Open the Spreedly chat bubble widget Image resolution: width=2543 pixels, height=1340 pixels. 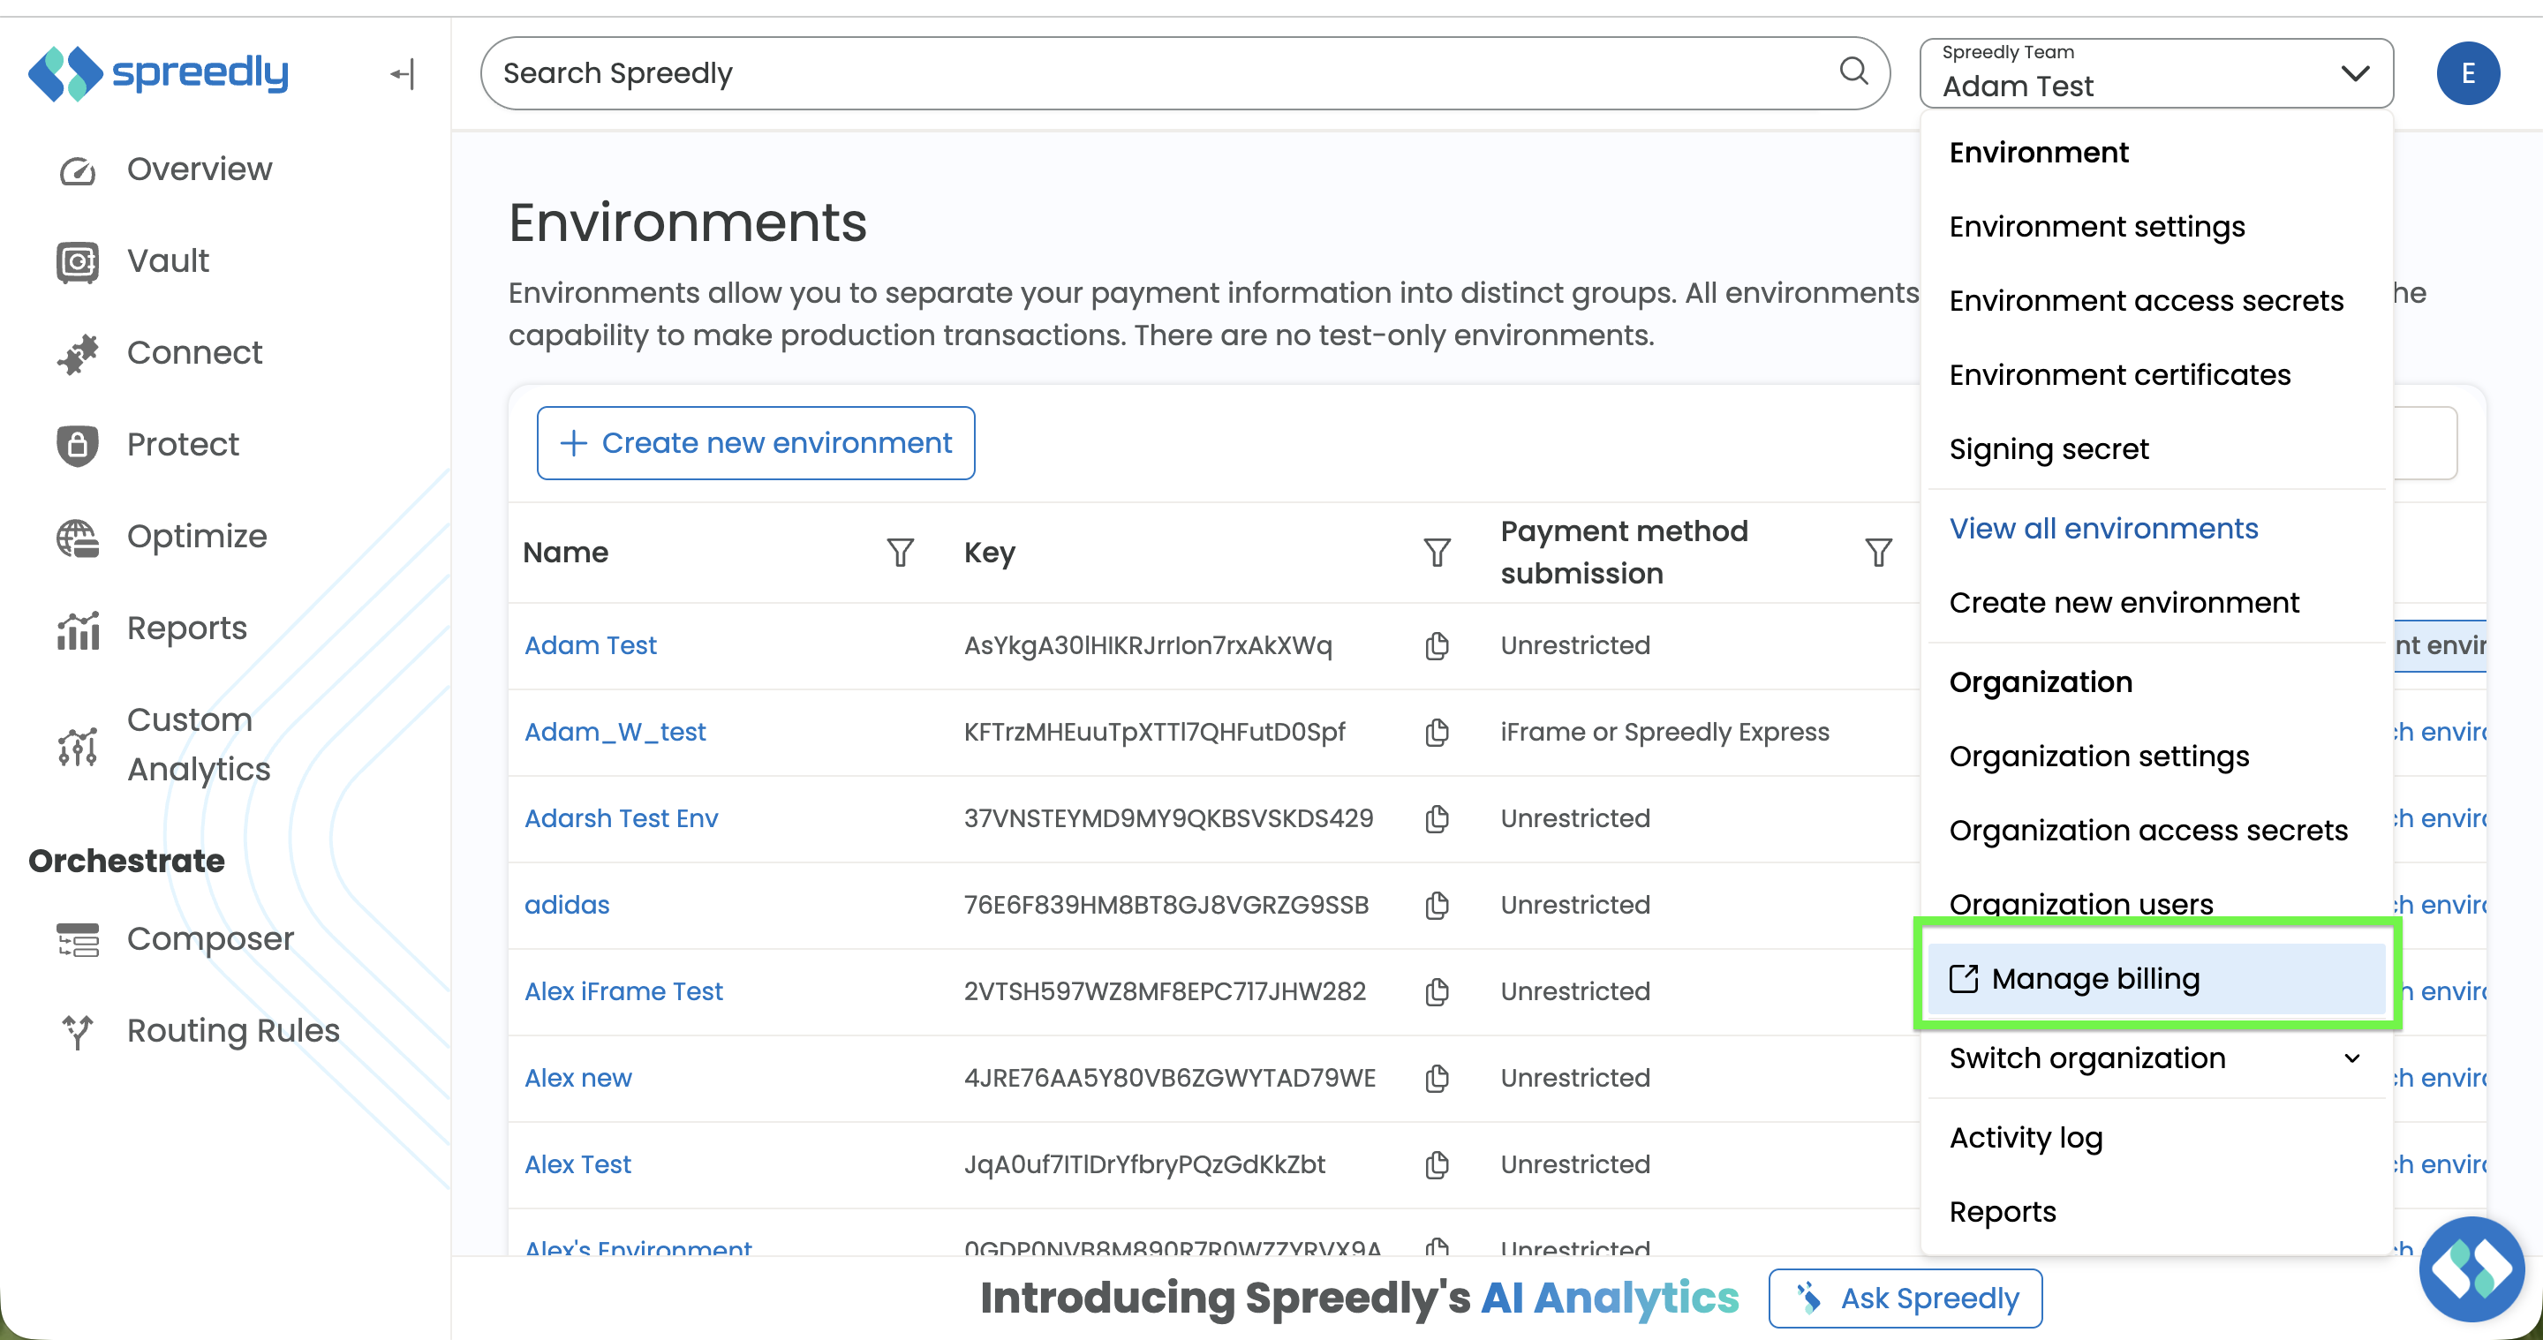pyautogui.click(x=2471, y=1269)
